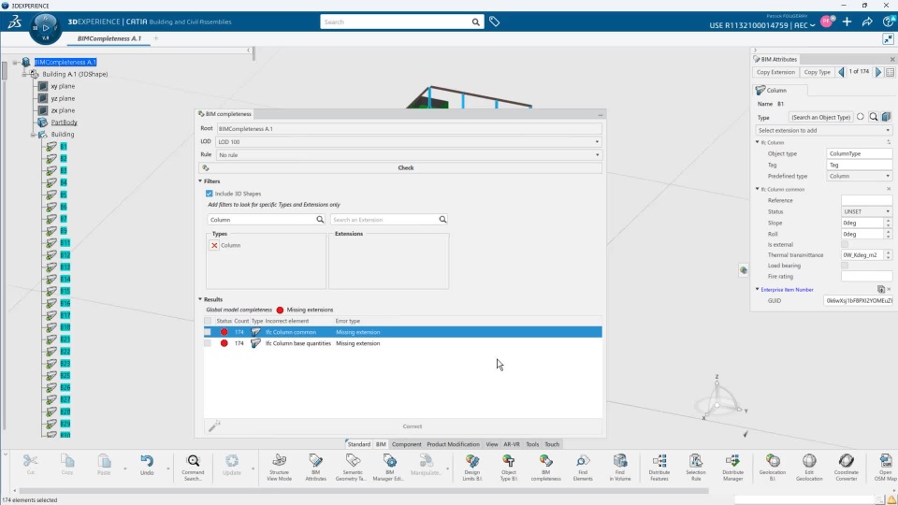
Task: Toggle the Load bearing checkbox
Action: 845,266
